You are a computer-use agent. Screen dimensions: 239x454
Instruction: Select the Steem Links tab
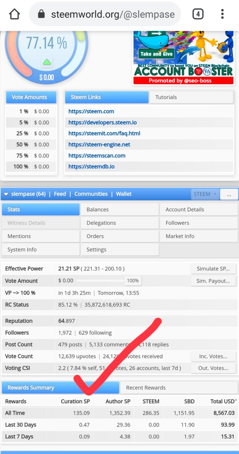pos(107,97)
